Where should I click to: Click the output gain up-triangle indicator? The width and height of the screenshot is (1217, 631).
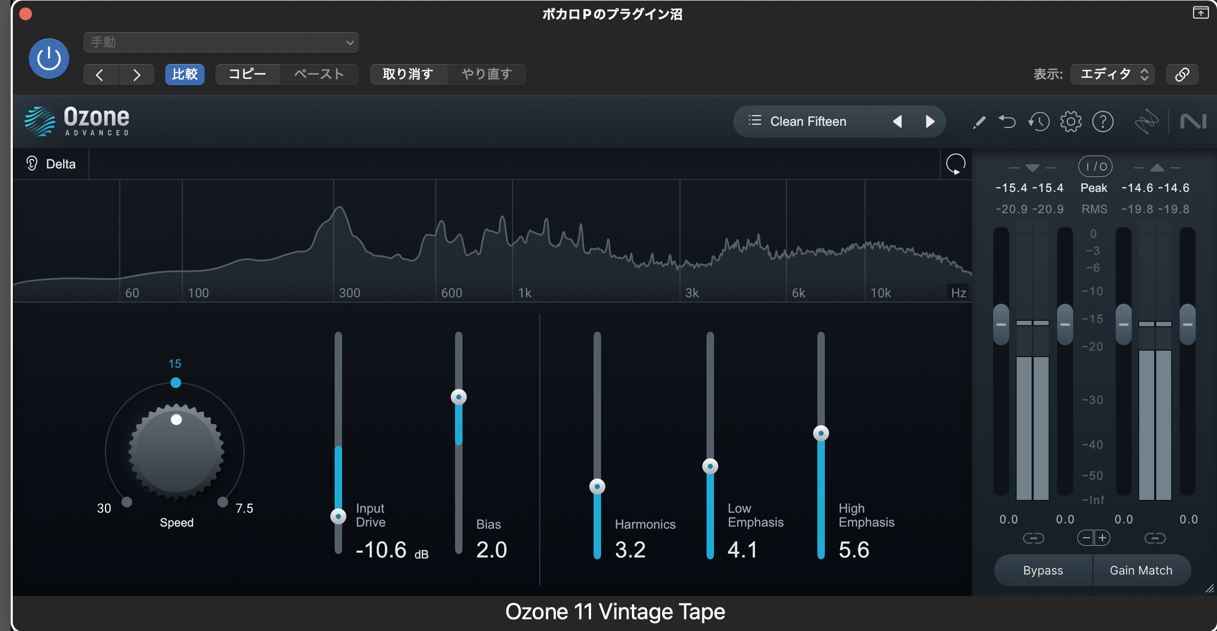(1157, 168)
